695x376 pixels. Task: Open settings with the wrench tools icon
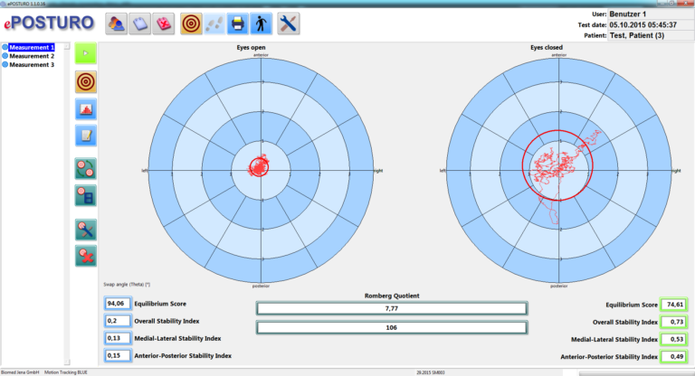tap(288, 23)
